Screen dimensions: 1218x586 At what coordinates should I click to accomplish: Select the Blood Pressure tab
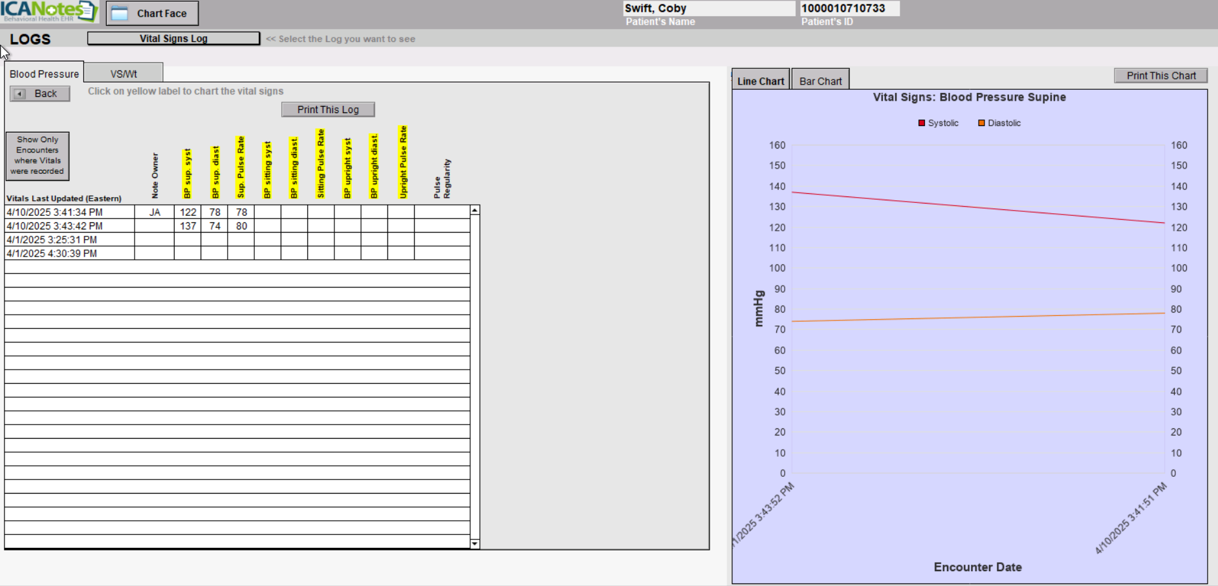coord(44,74)
